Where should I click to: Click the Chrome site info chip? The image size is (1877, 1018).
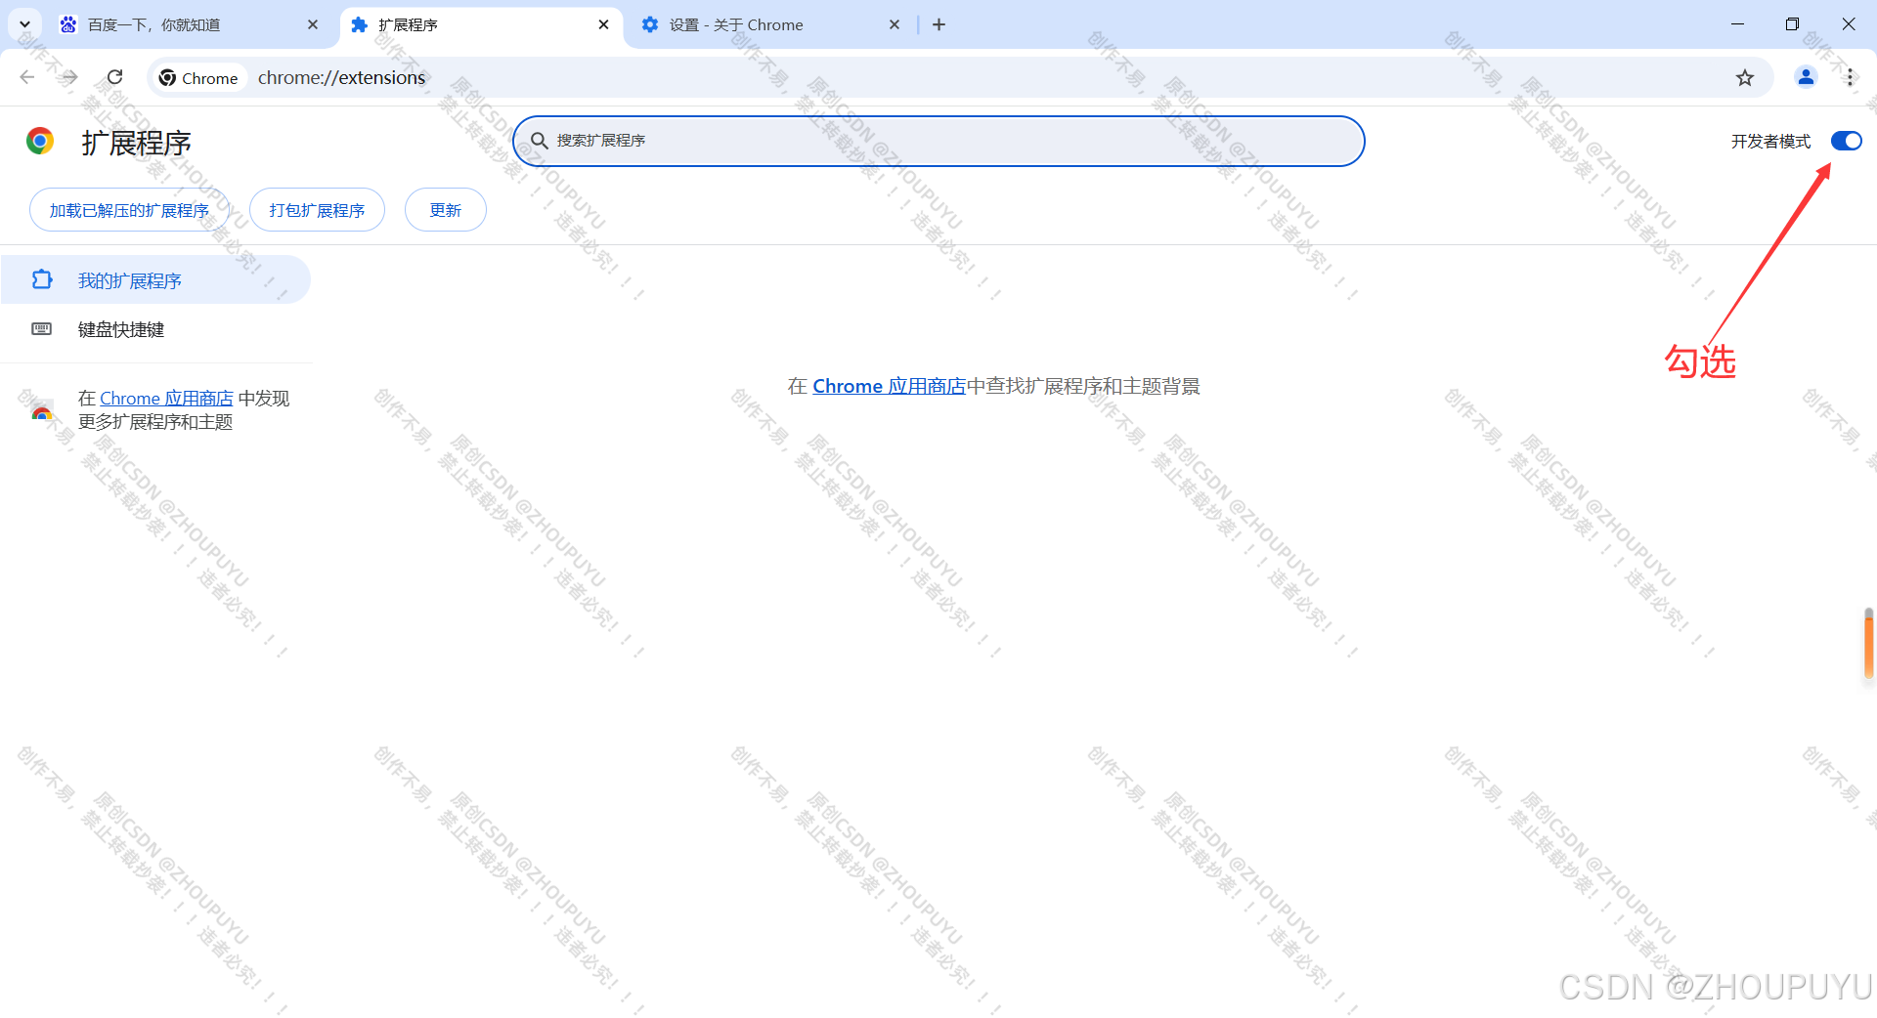(x=199, y=78)
